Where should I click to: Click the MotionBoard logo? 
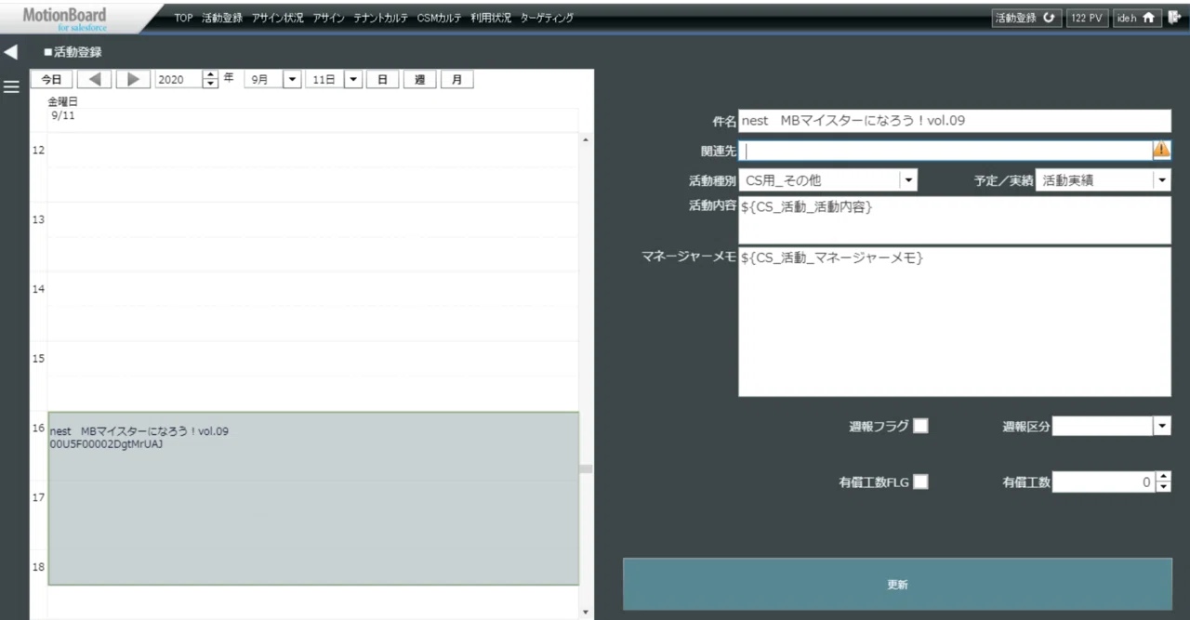click(65, 17)
